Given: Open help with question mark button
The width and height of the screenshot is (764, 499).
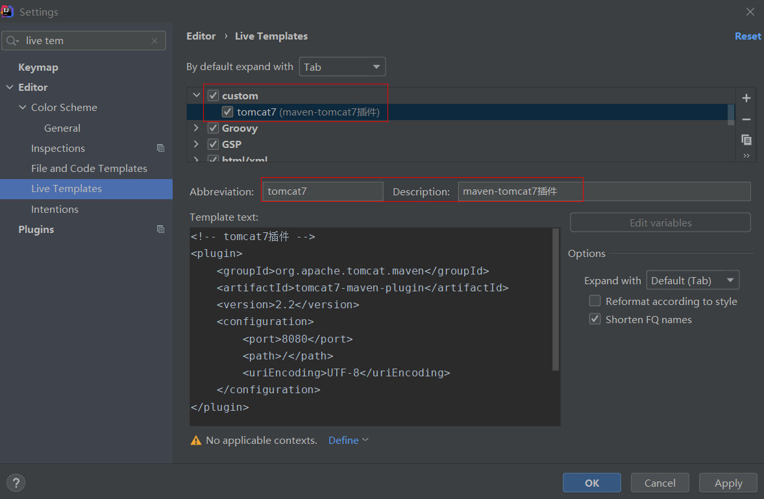Looking at the screenshot, I should pyautogui.click(x=16, y=483).
